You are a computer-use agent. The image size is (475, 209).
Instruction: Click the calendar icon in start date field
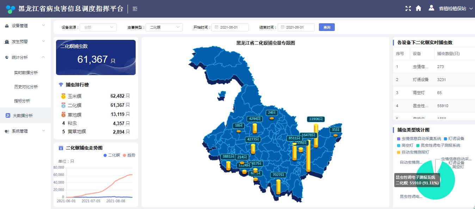(x=216, y=27)
